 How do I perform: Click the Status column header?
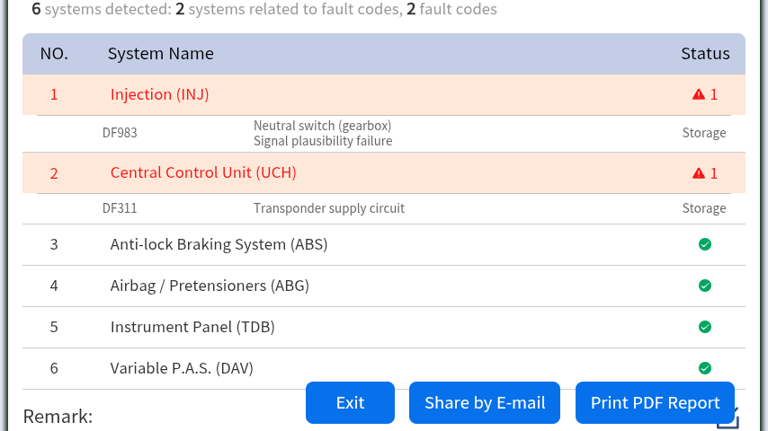pos(705,54)
